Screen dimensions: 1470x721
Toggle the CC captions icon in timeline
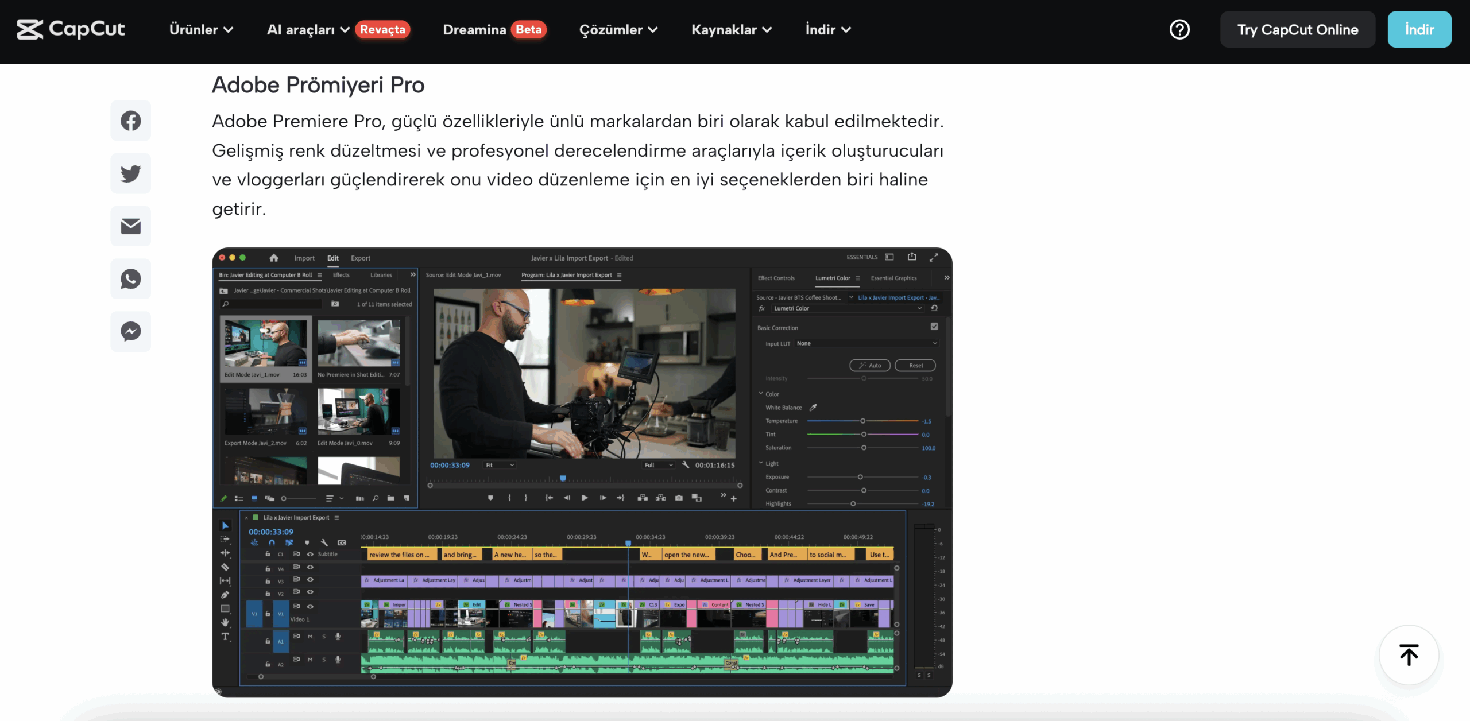pyautogui.click(x=342, y=542)
